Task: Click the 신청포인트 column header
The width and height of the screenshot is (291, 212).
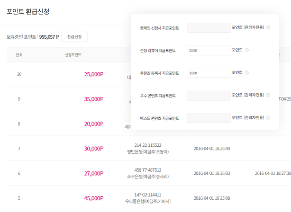Action: [73, 55]
